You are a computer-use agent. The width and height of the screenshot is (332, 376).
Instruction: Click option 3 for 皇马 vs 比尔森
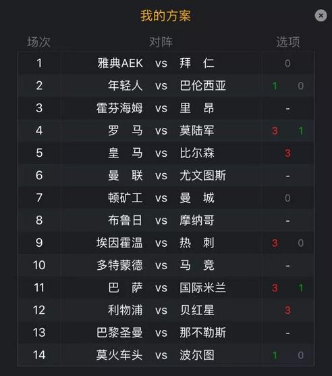287,153
